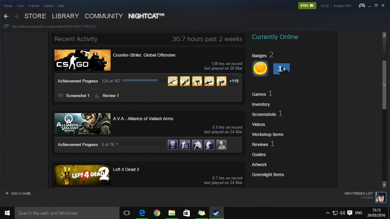The height and width of the screenshot is (219, 390).
Task: Open the Inventory link
Action: coord(261,104)
